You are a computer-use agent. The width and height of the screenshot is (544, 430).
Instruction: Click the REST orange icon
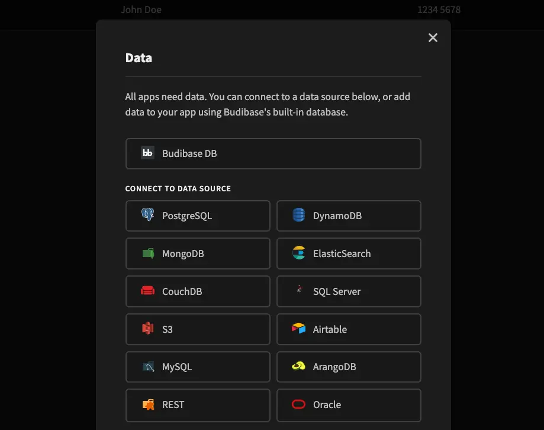pos(147,405)
